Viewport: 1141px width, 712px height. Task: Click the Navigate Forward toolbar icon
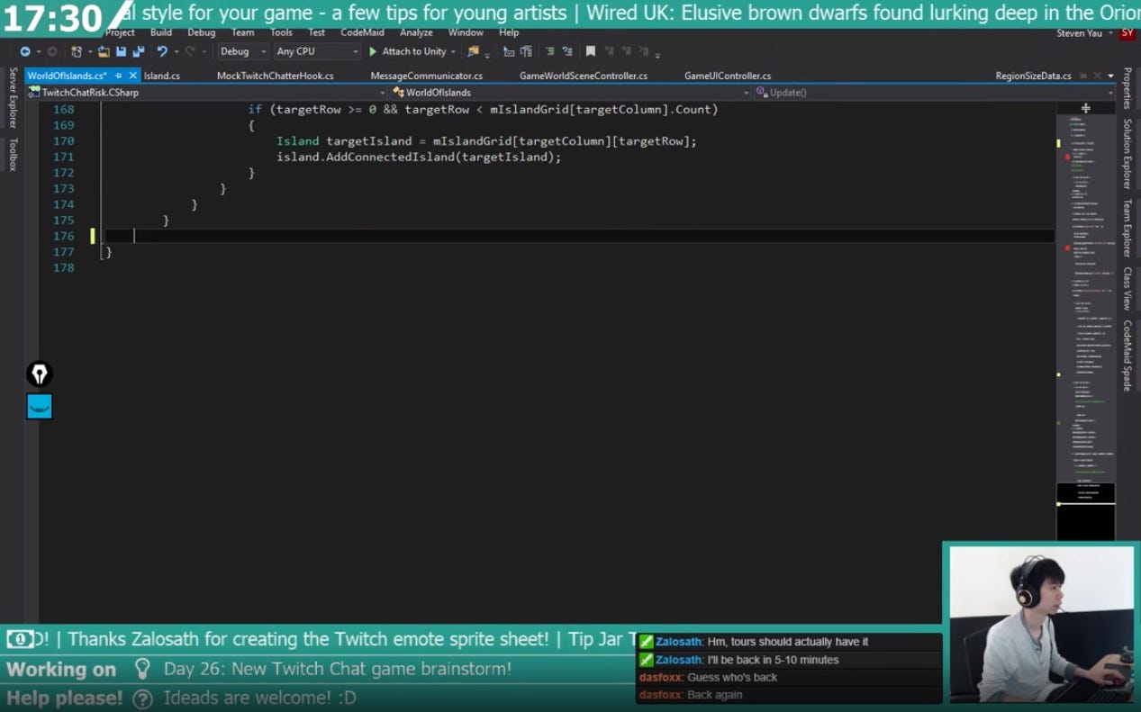coord(52,51)
